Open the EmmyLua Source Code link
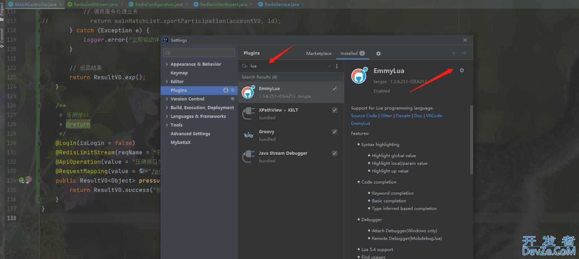Viewport: 579px width, 259px height. (364, 116)
